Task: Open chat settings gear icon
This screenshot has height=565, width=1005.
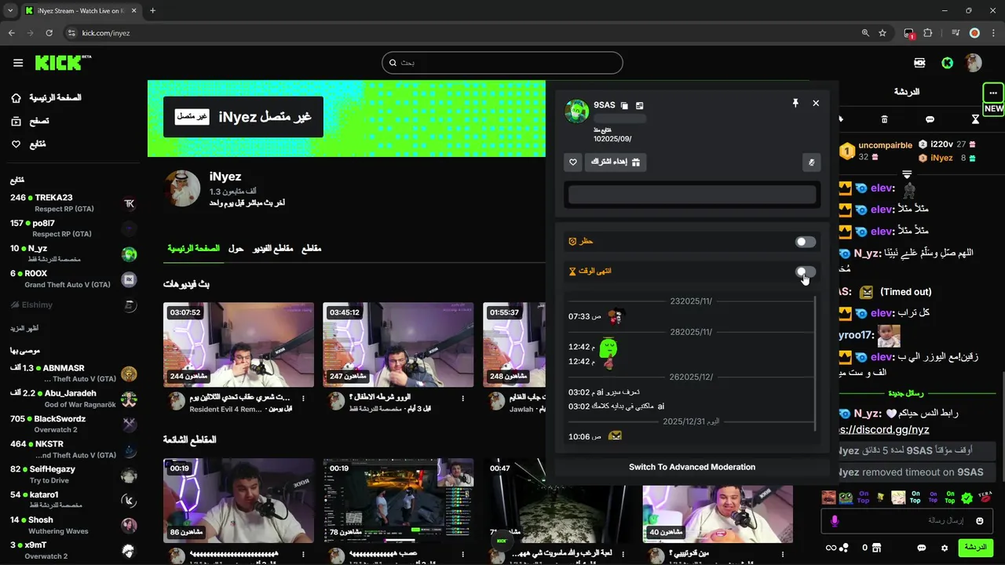Action: click(945, 548)
